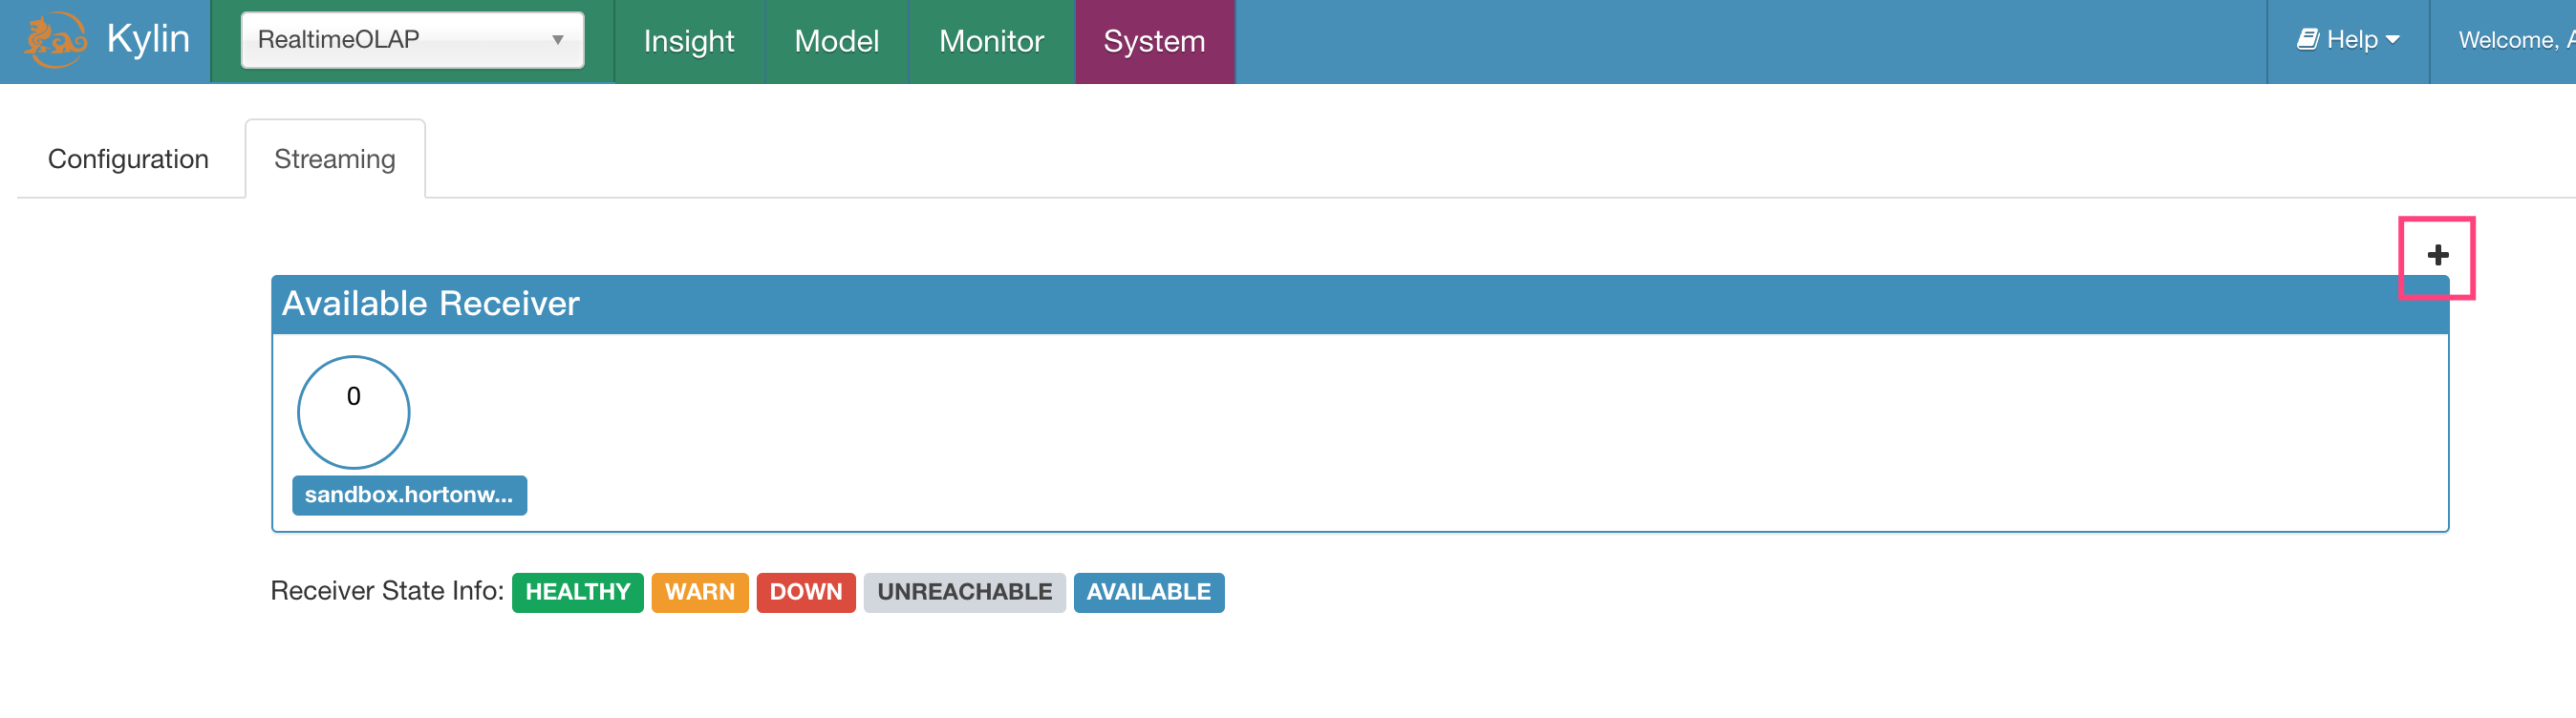Open the RealtimeOLAP project dropdown

click(412, 40)
